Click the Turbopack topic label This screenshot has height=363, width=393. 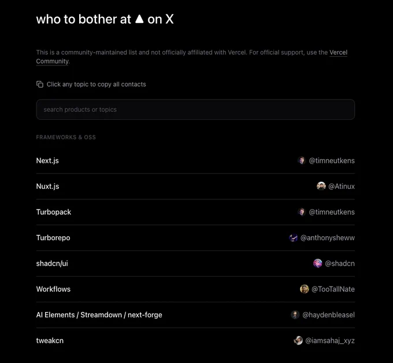[x=54, y=212]
